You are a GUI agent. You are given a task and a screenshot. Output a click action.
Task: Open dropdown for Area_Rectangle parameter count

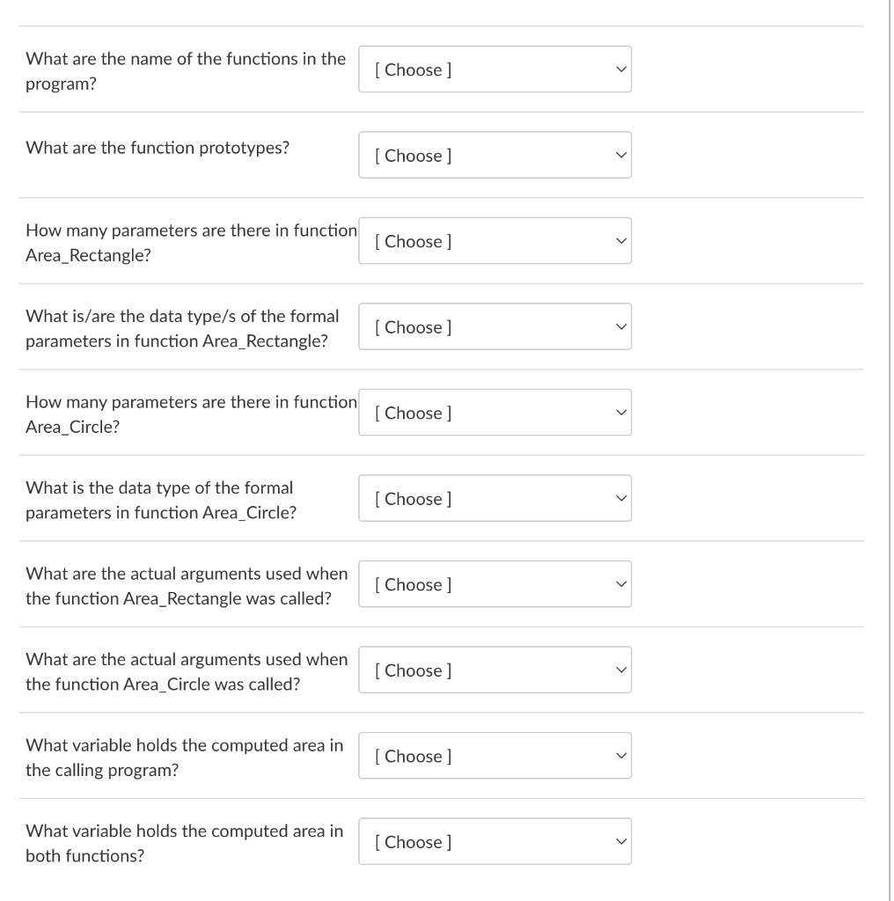495,240
